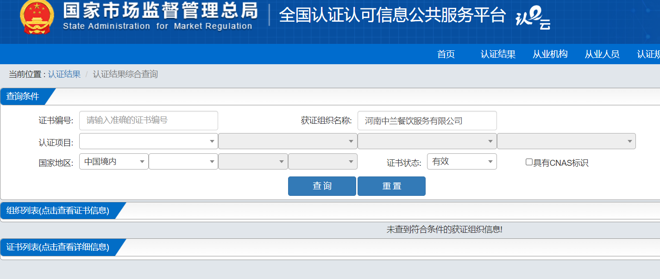Click the 认证结果综合查询 breadcrumb text
The height and width of the screenshot is (279, 660).
coord(125,74)
